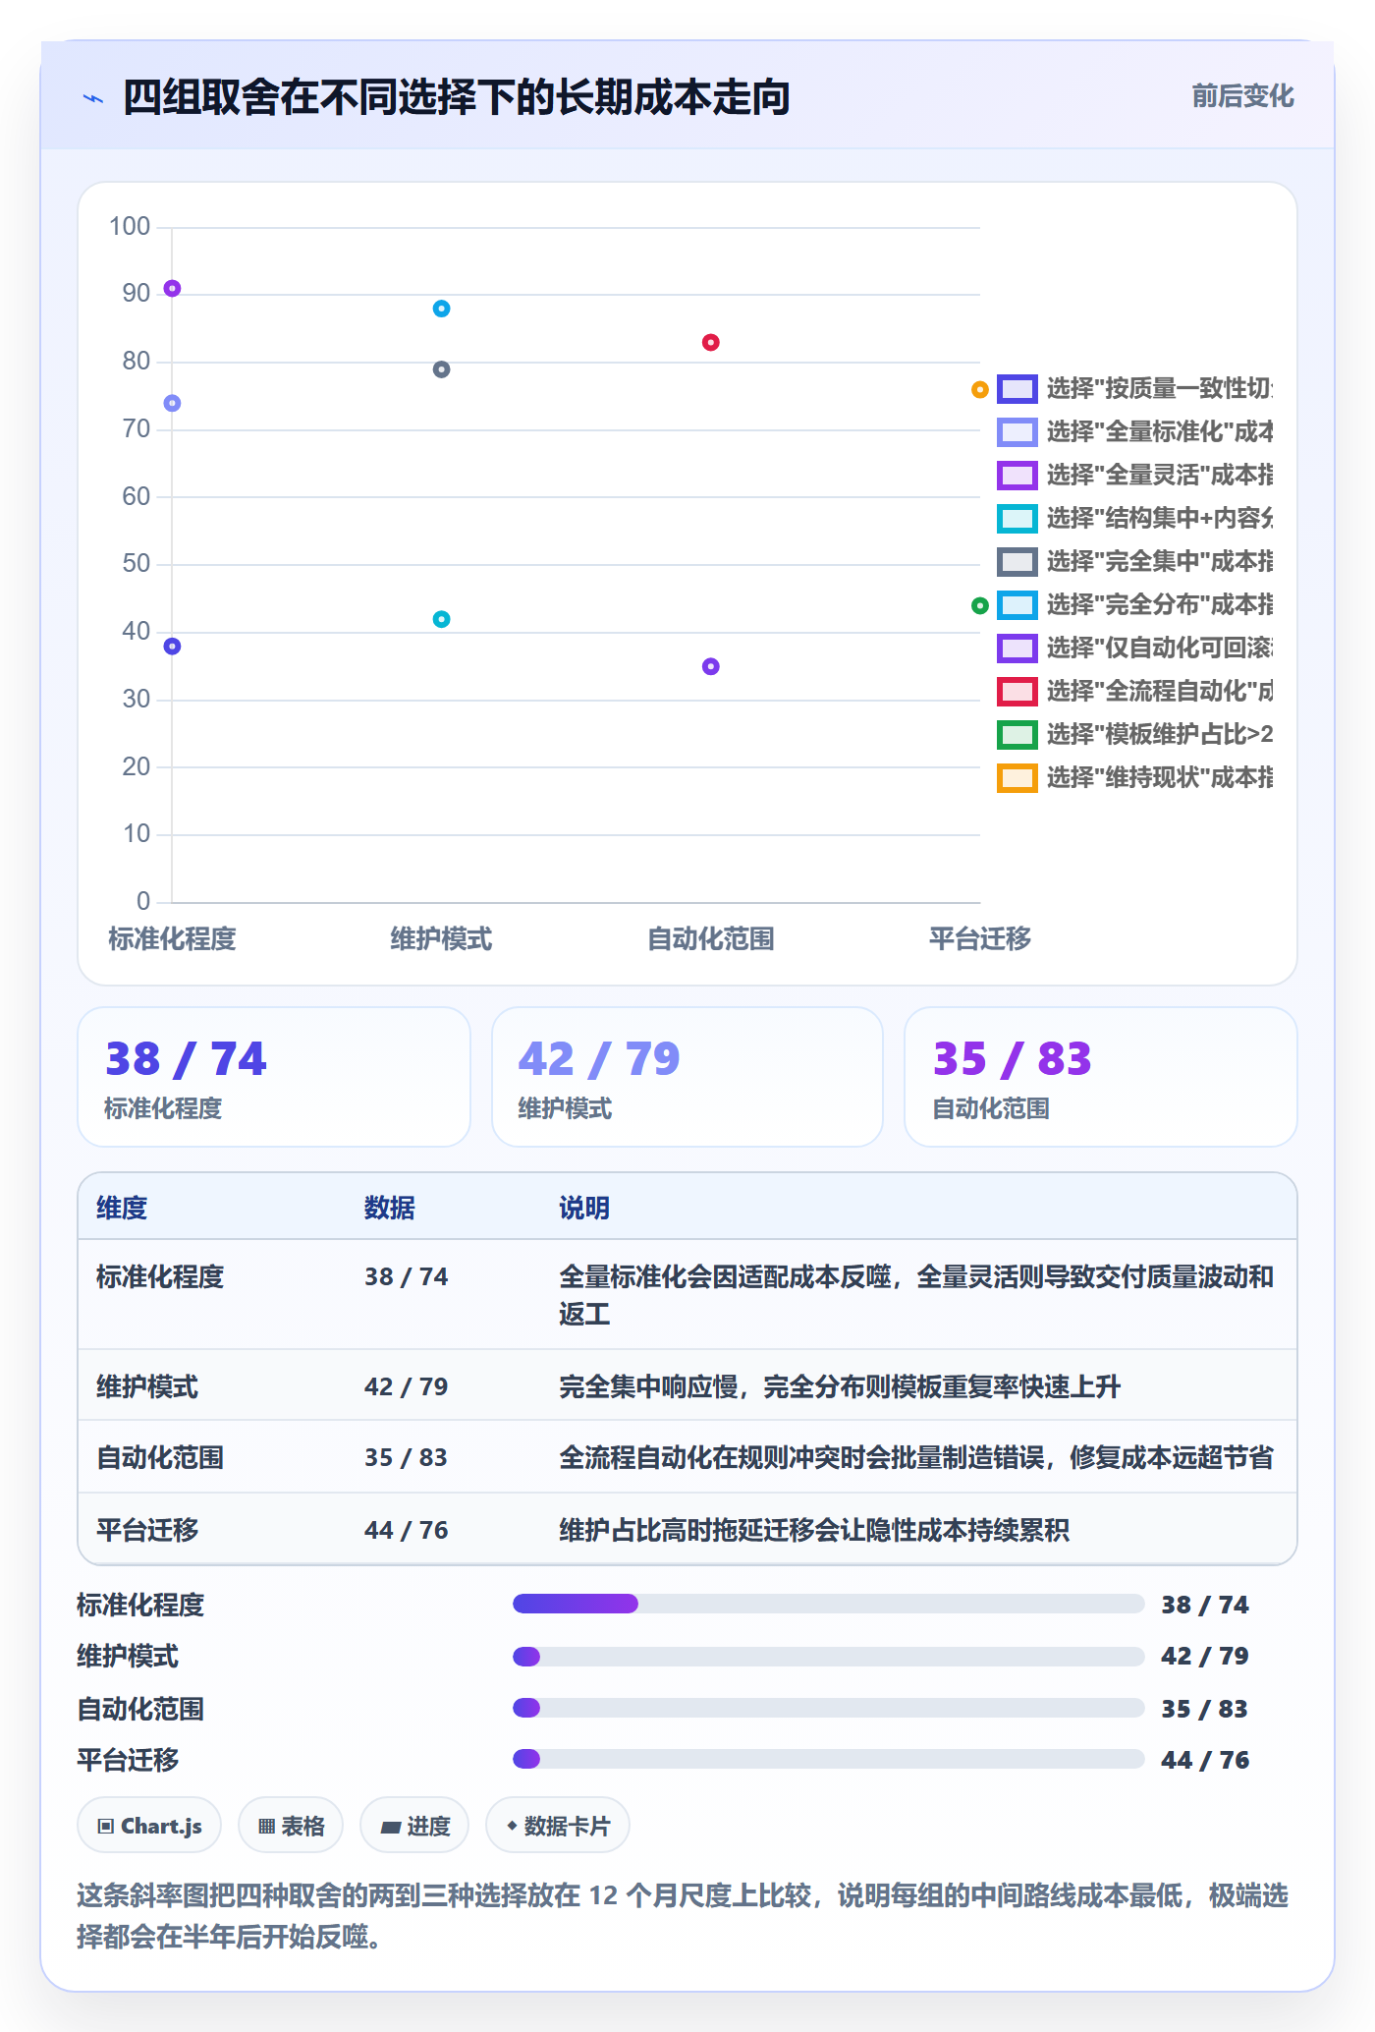This screenshot has width=1375, height=2032.
Task: Toggle legend item 选择"完全分布" series
Action: pos(1134,605)
